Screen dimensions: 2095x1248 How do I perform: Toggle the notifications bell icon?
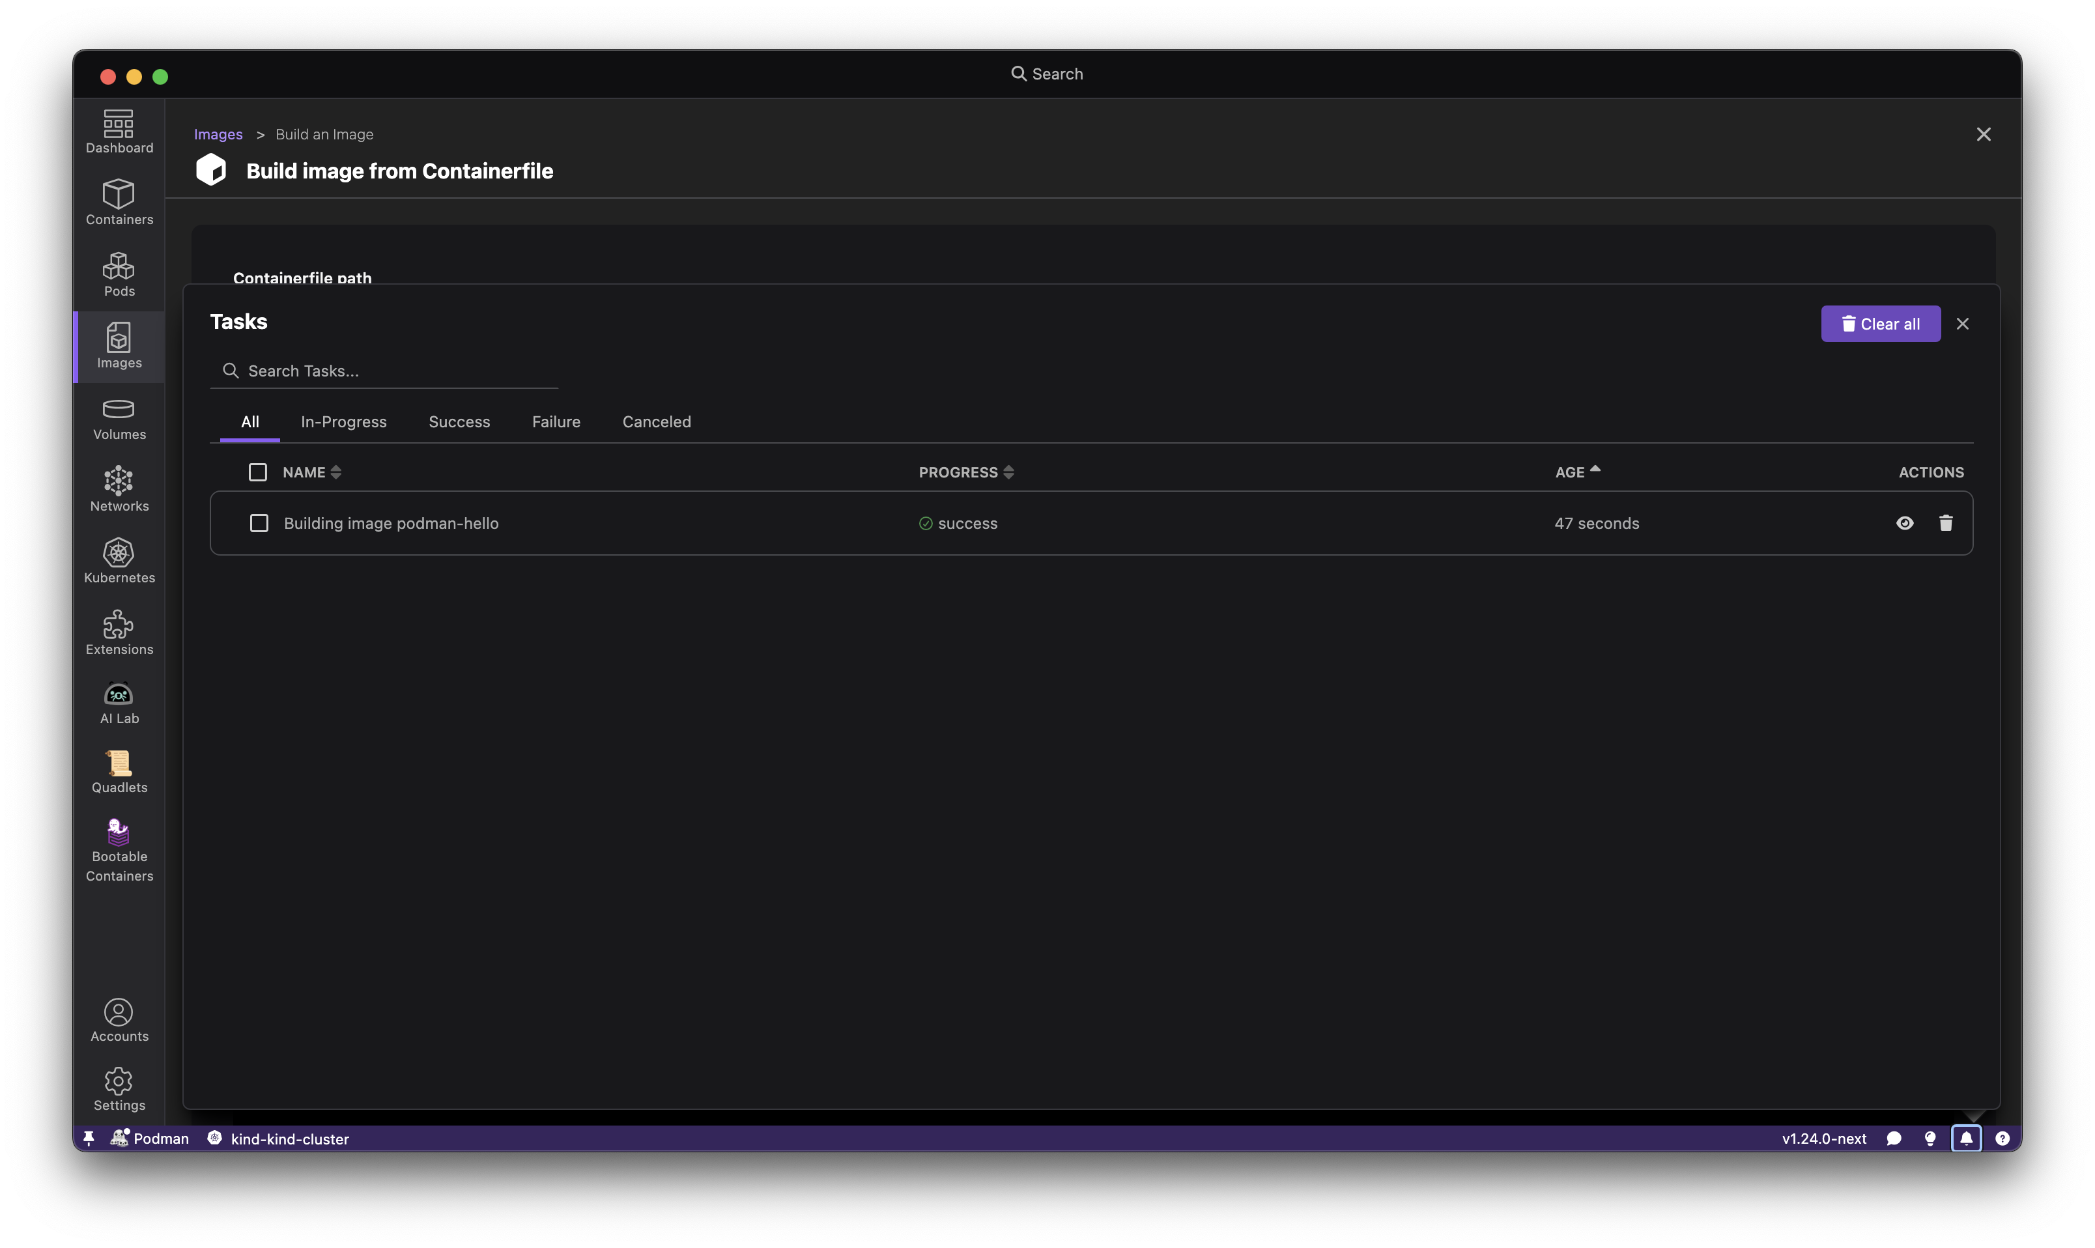[1966, 1139]
